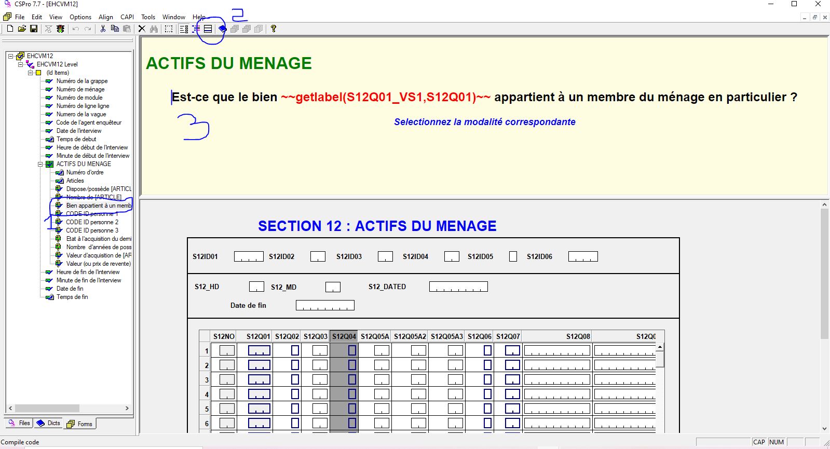Click the dashed box select-items icon

click(169, 29)
